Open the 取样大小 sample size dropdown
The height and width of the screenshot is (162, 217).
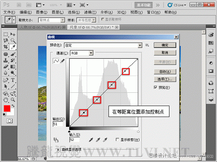point(51,20)
